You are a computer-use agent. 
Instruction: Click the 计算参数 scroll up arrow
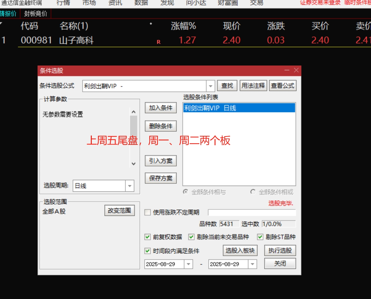click(134, 112)
